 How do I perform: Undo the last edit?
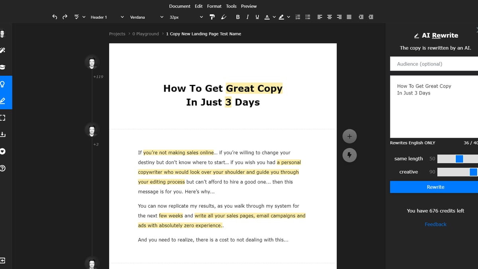tap(55, 17)
